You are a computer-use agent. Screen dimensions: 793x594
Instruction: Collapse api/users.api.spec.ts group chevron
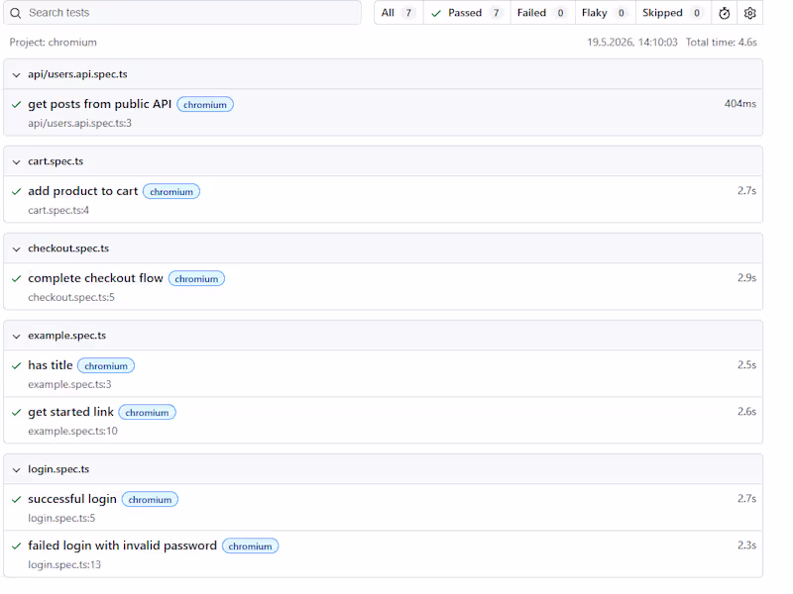(16, 75)
